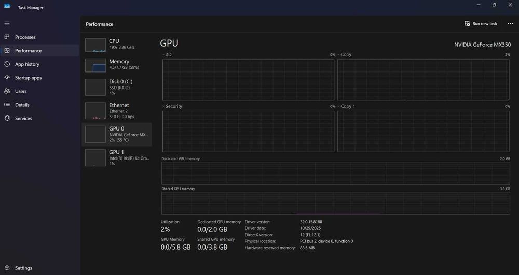Click the Utilization 2% value
The image size is (519, 275).
point(165,229)
